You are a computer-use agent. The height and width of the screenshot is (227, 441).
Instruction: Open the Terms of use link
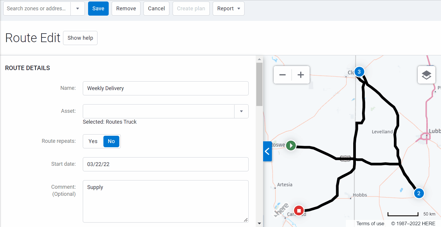(370, 223)
